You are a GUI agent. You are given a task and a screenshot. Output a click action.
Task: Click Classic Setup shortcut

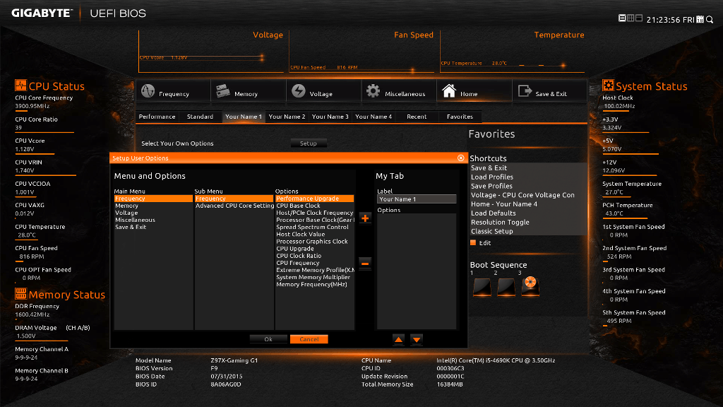[x=492, y=231]
